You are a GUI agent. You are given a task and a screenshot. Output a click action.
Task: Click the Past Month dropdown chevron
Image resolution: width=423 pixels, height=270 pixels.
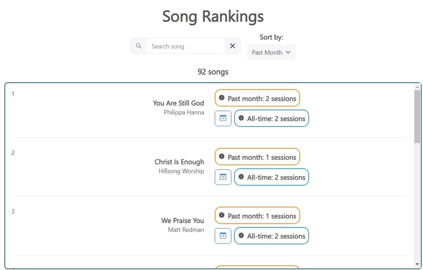coord(288,52)
